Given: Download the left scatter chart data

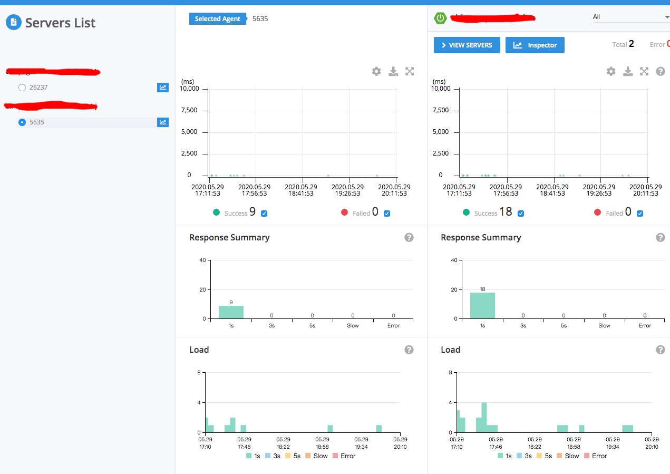Looking at the screenshot, I should (393, 71).
